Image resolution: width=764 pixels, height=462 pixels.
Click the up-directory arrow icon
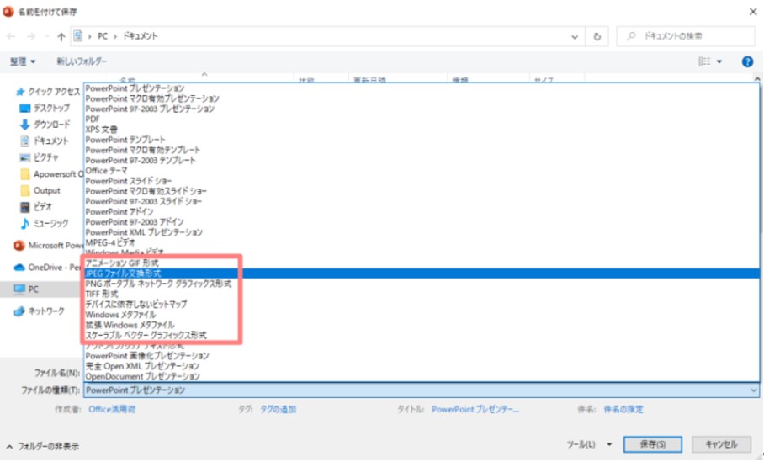[61, 37]
